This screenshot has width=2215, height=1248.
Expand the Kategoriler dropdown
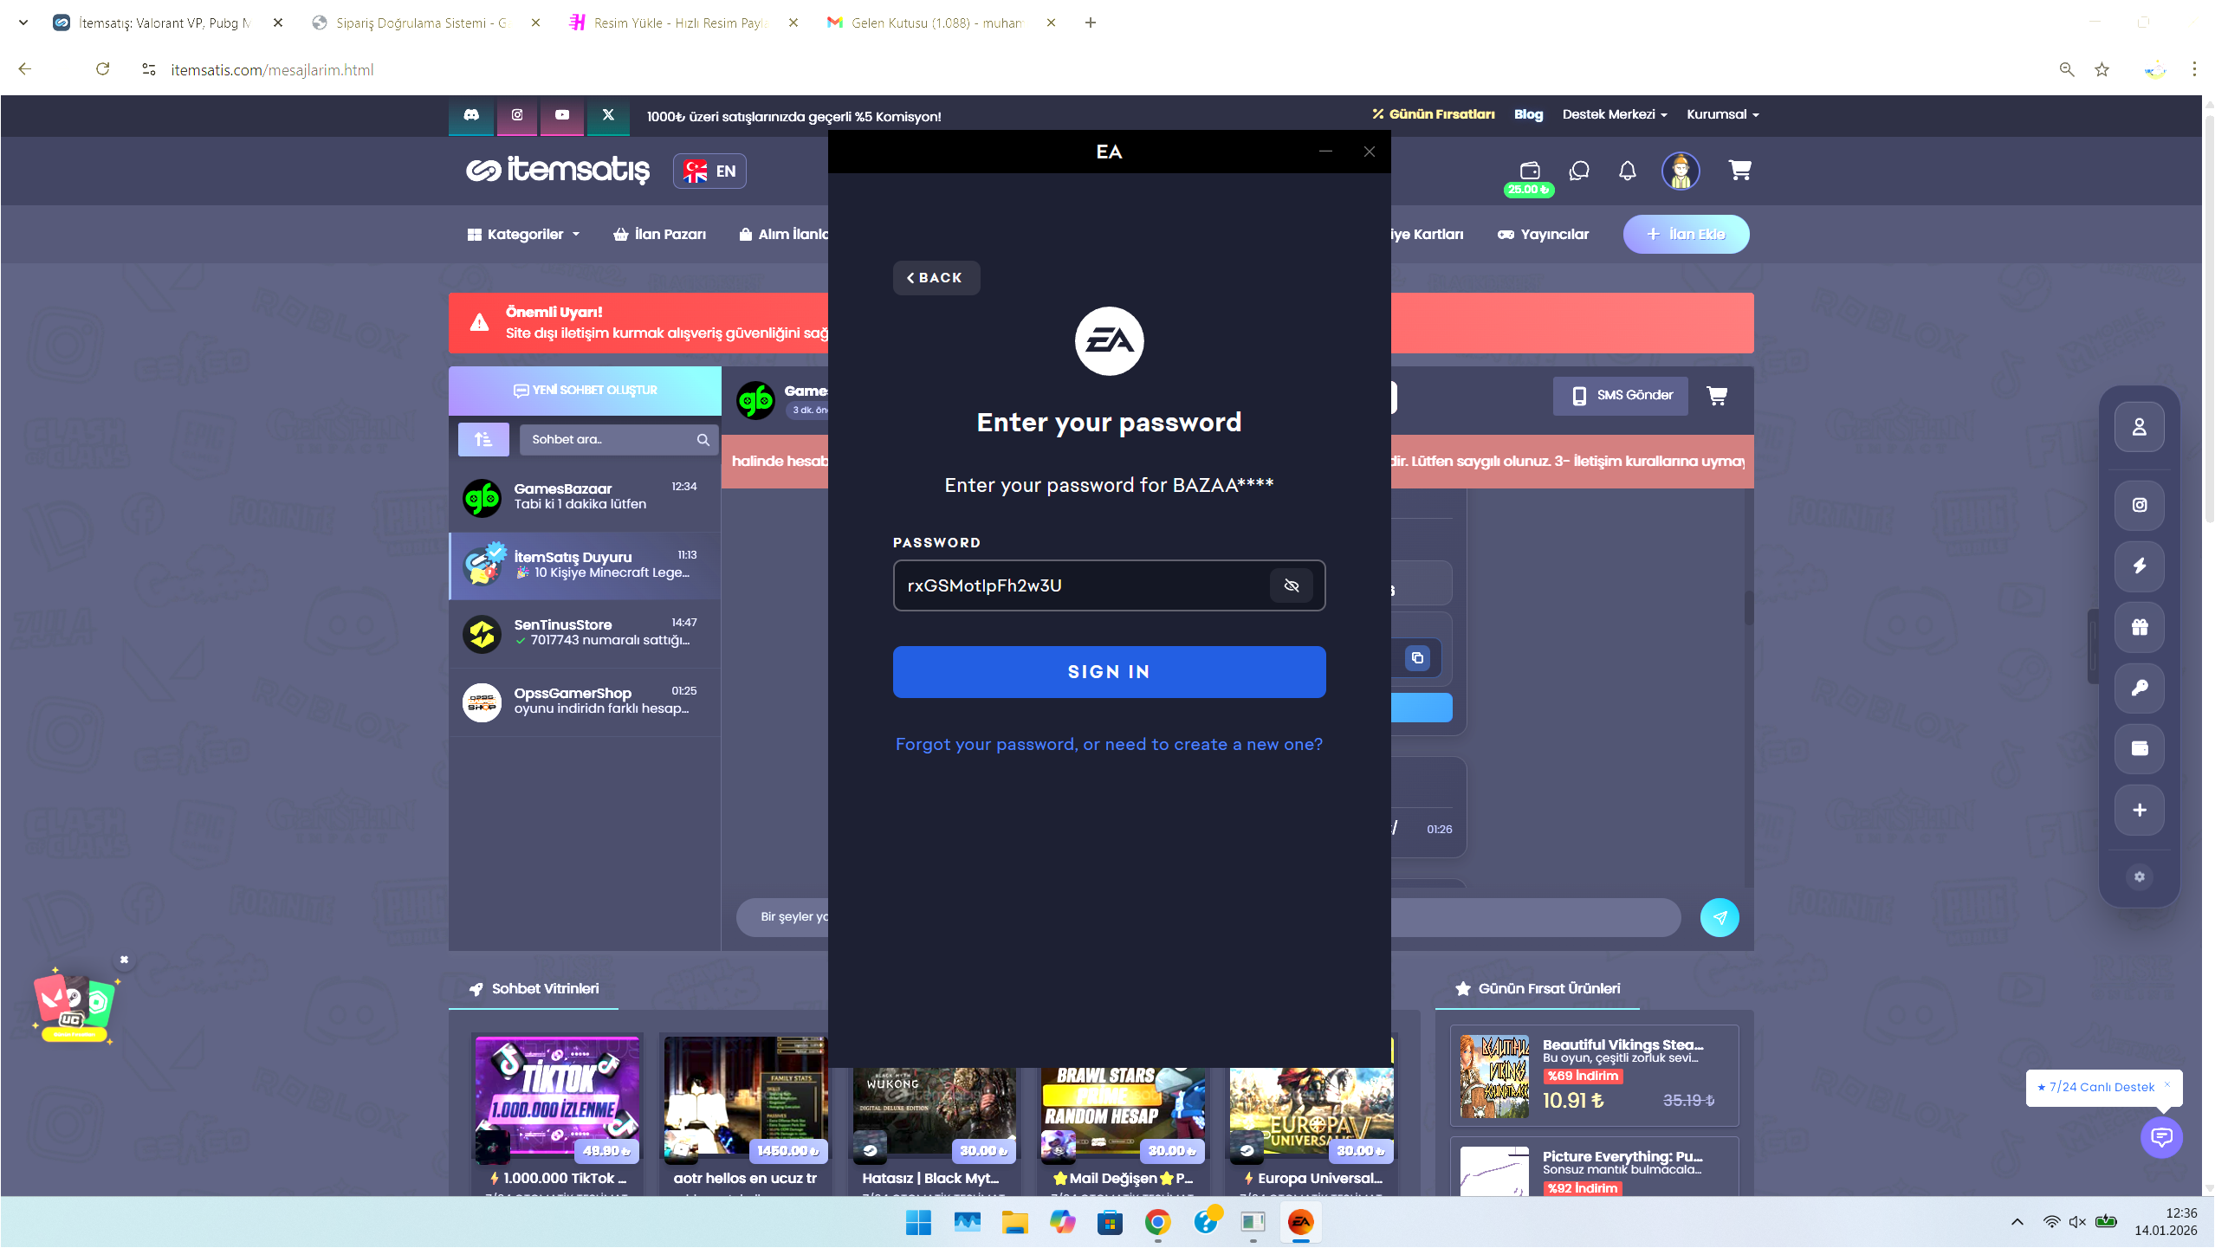[x=523, y=235]
